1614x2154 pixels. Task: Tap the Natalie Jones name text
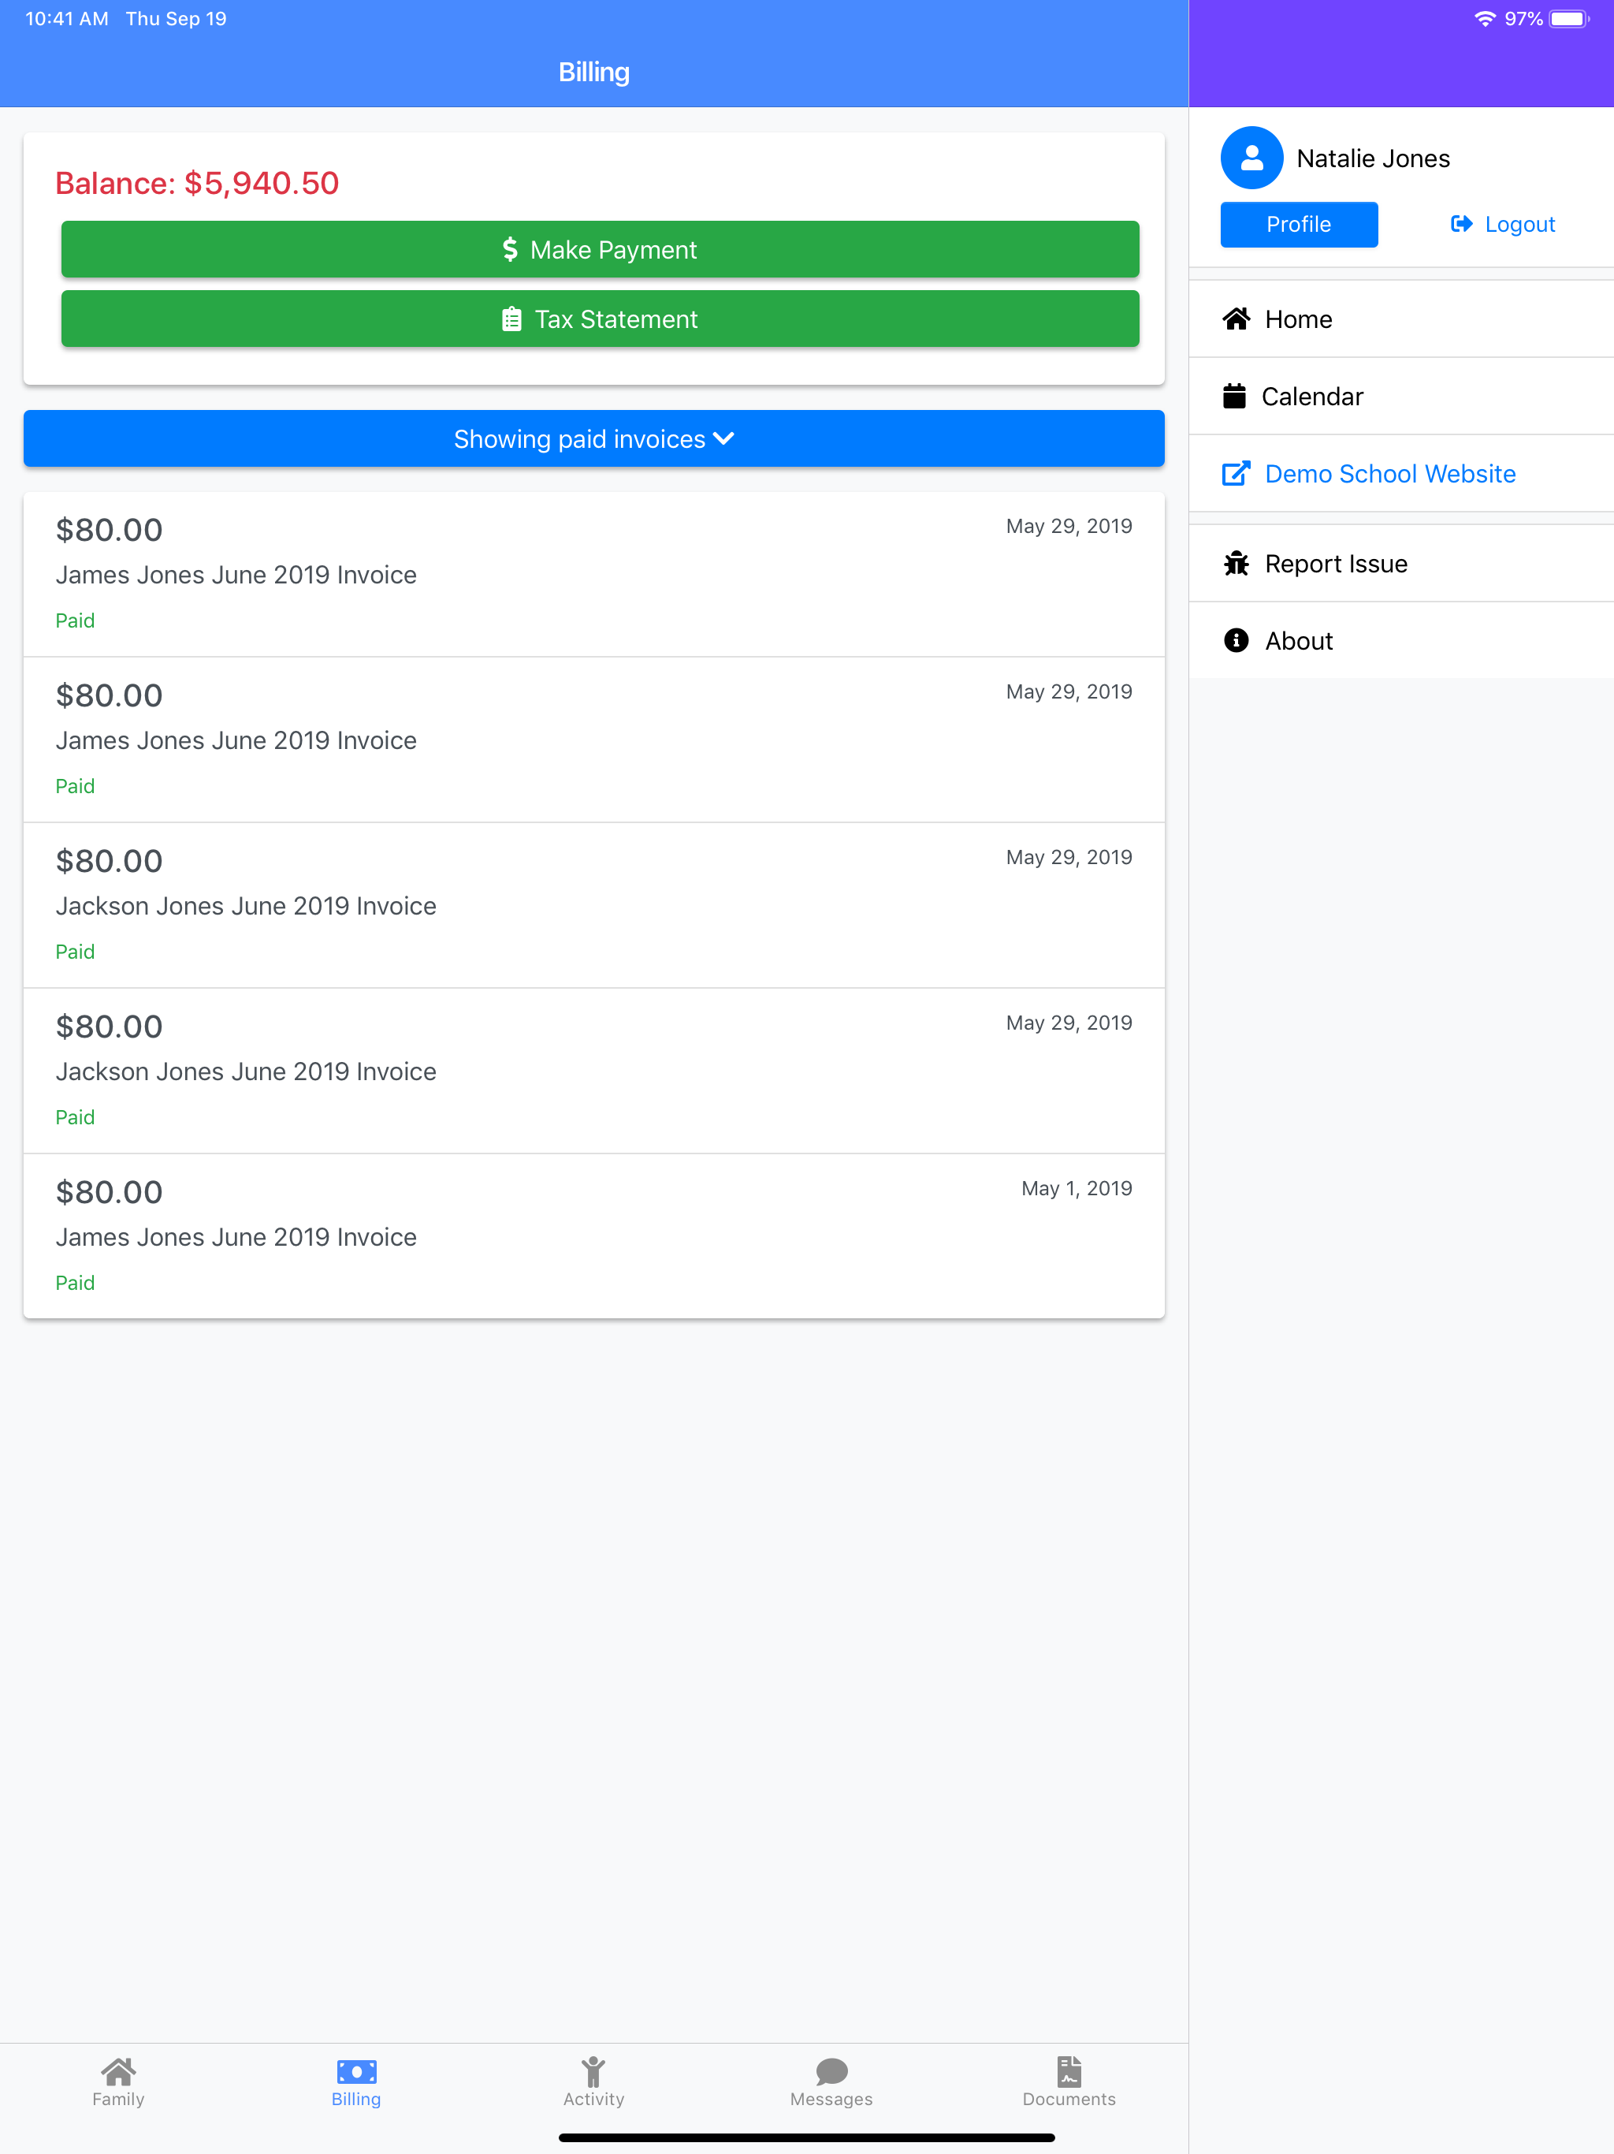point(1373,158)
